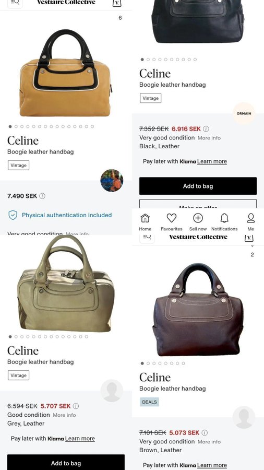The image size is (264, 470).
Task: Open Klarna Learn more link for black bag
Action: 212,161
